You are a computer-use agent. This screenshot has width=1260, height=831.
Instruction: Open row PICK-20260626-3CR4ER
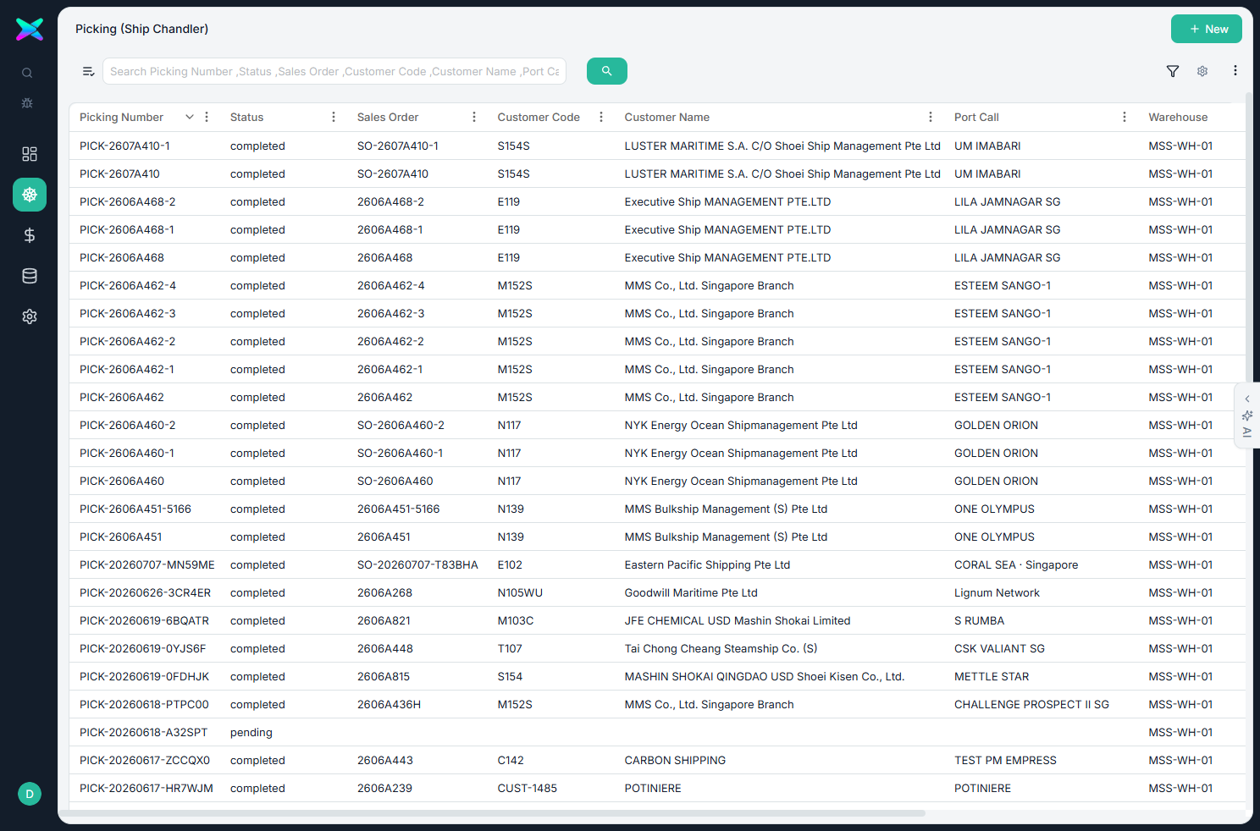(657, 592)
